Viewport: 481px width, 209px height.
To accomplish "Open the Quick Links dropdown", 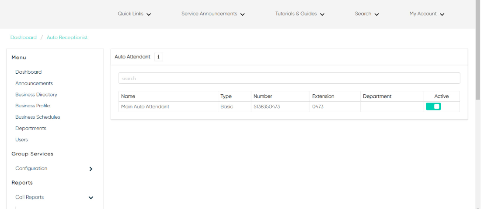I will tap(134, 14).
